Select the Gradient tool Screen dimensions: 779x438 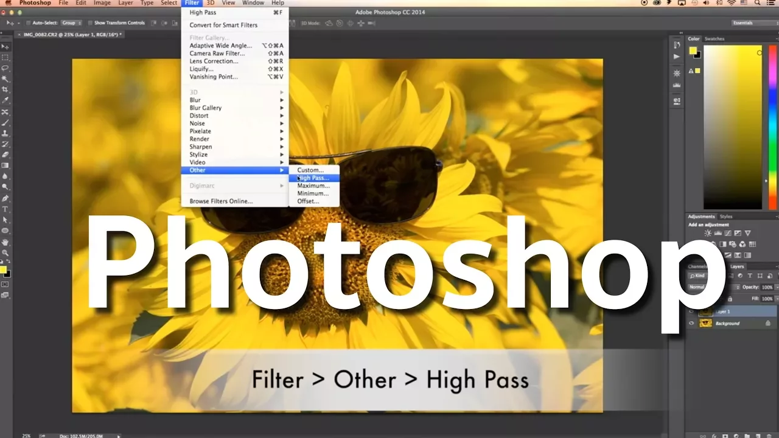pyautogui.click(x=5, y=165)
